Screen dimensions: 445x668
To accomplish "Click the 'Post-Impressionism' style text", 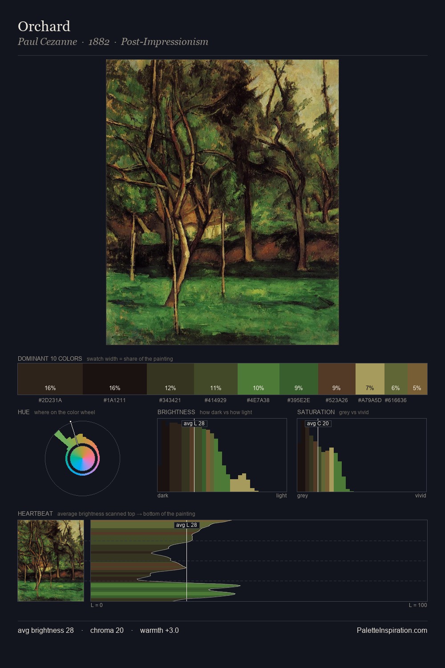I will pos(165,42).
